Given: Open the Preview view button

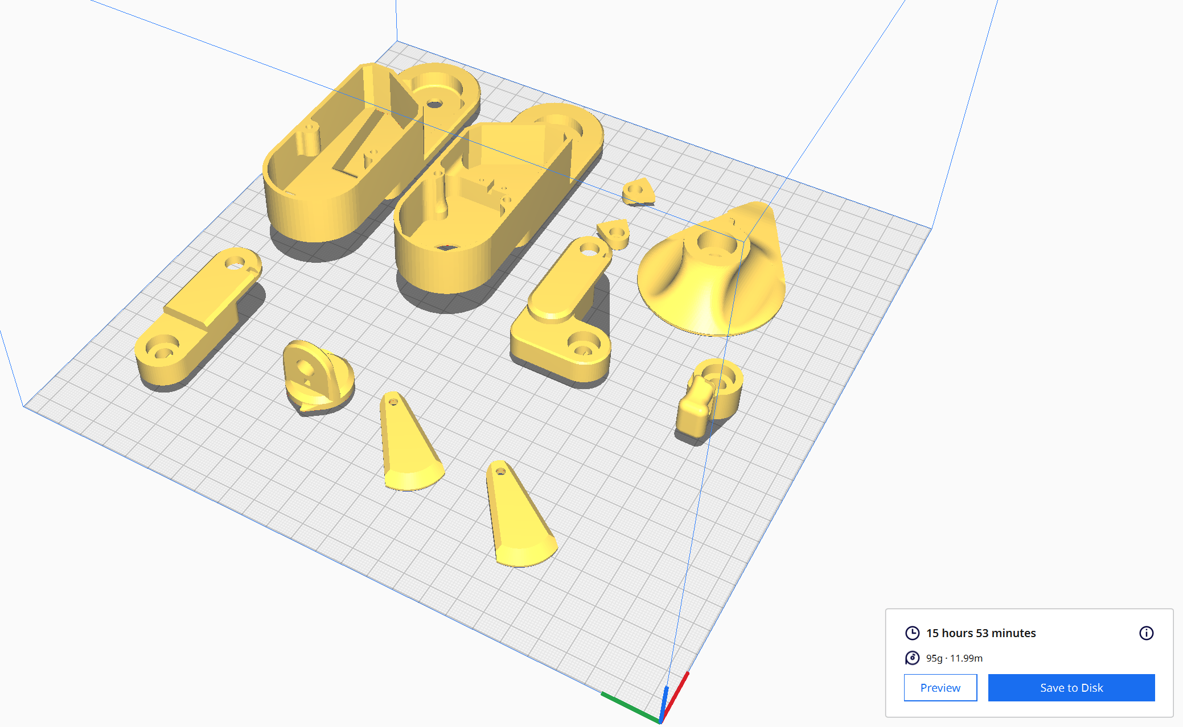Looking at the screenshot, I should click(x=940, y=688).
